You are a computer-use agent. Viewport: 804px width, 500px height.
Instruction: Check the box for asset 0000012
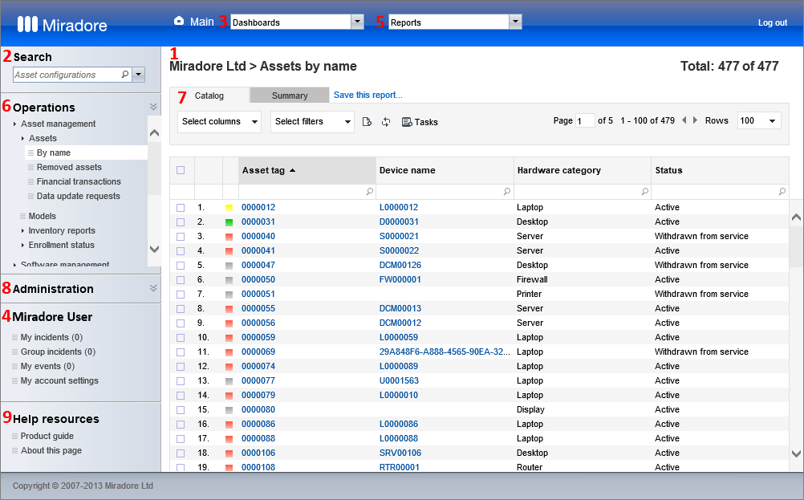[x=181, y=208]
